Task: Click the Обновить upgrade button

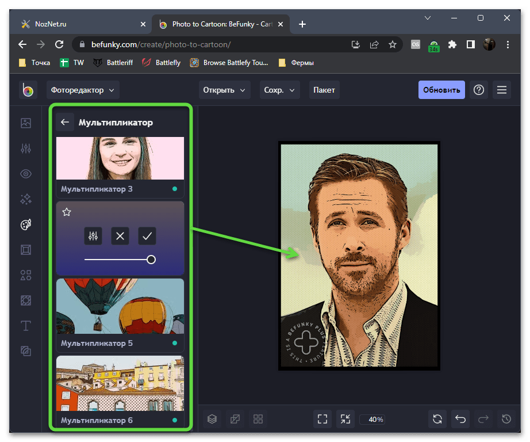Action: pyautogui.click(x=441, y=90)
